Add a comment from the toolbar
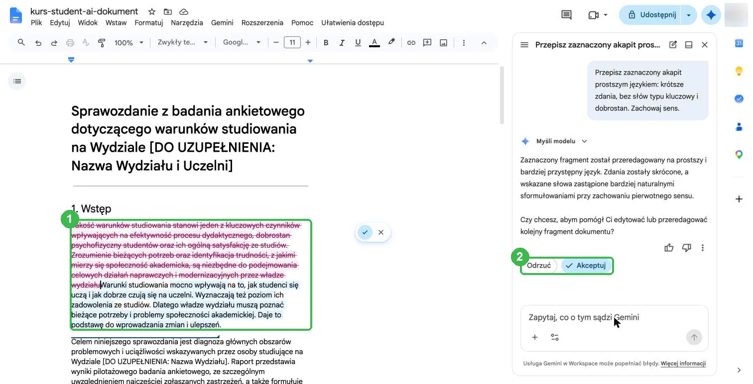The height and width of the screenshot is (384, 753). tap(427, 43)
